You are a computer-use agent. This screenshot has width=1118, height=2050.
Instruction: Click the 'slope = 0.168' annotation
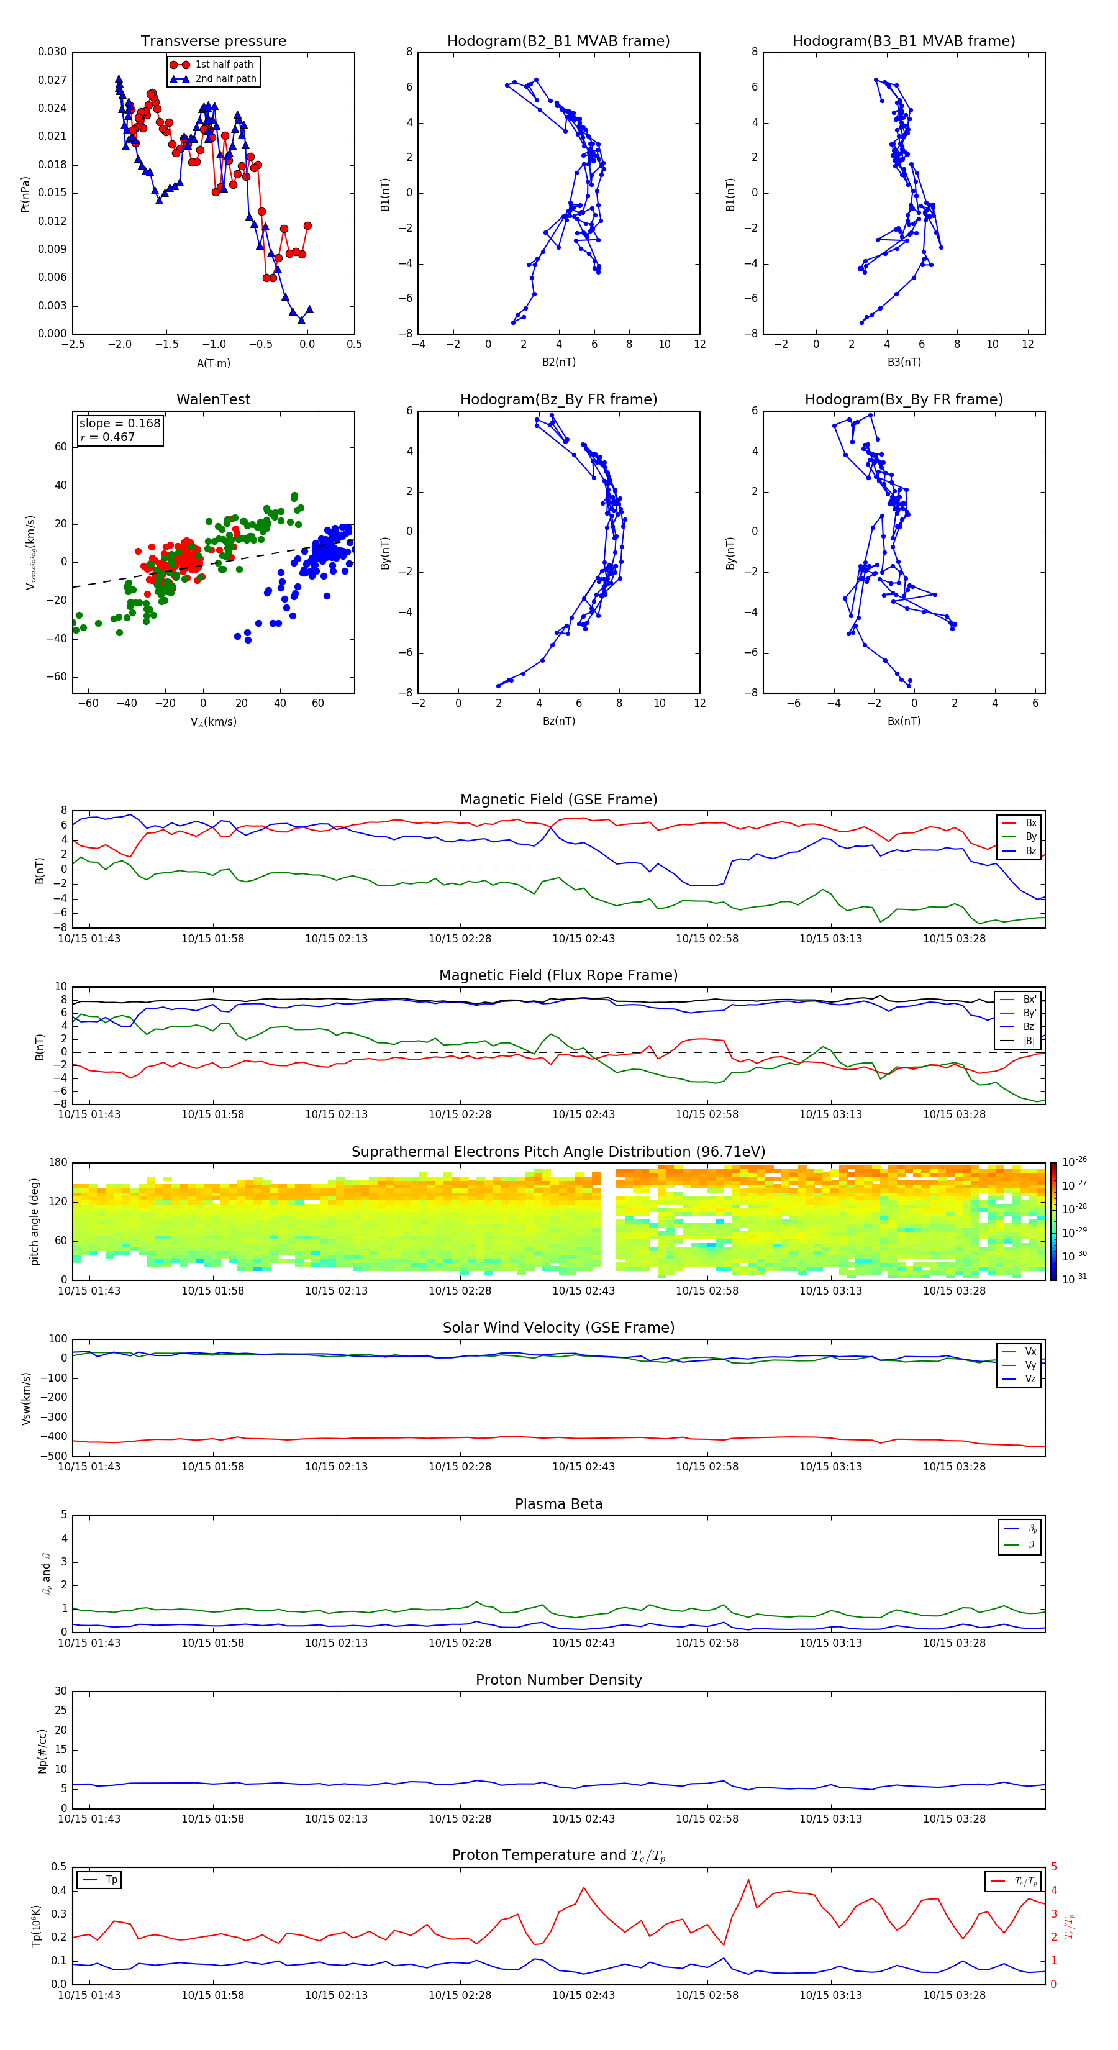pos(119,424)
